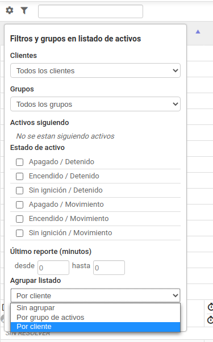Select highlighted Por cliente option
This screenshot has height=342, width=213.
(95, 327)
